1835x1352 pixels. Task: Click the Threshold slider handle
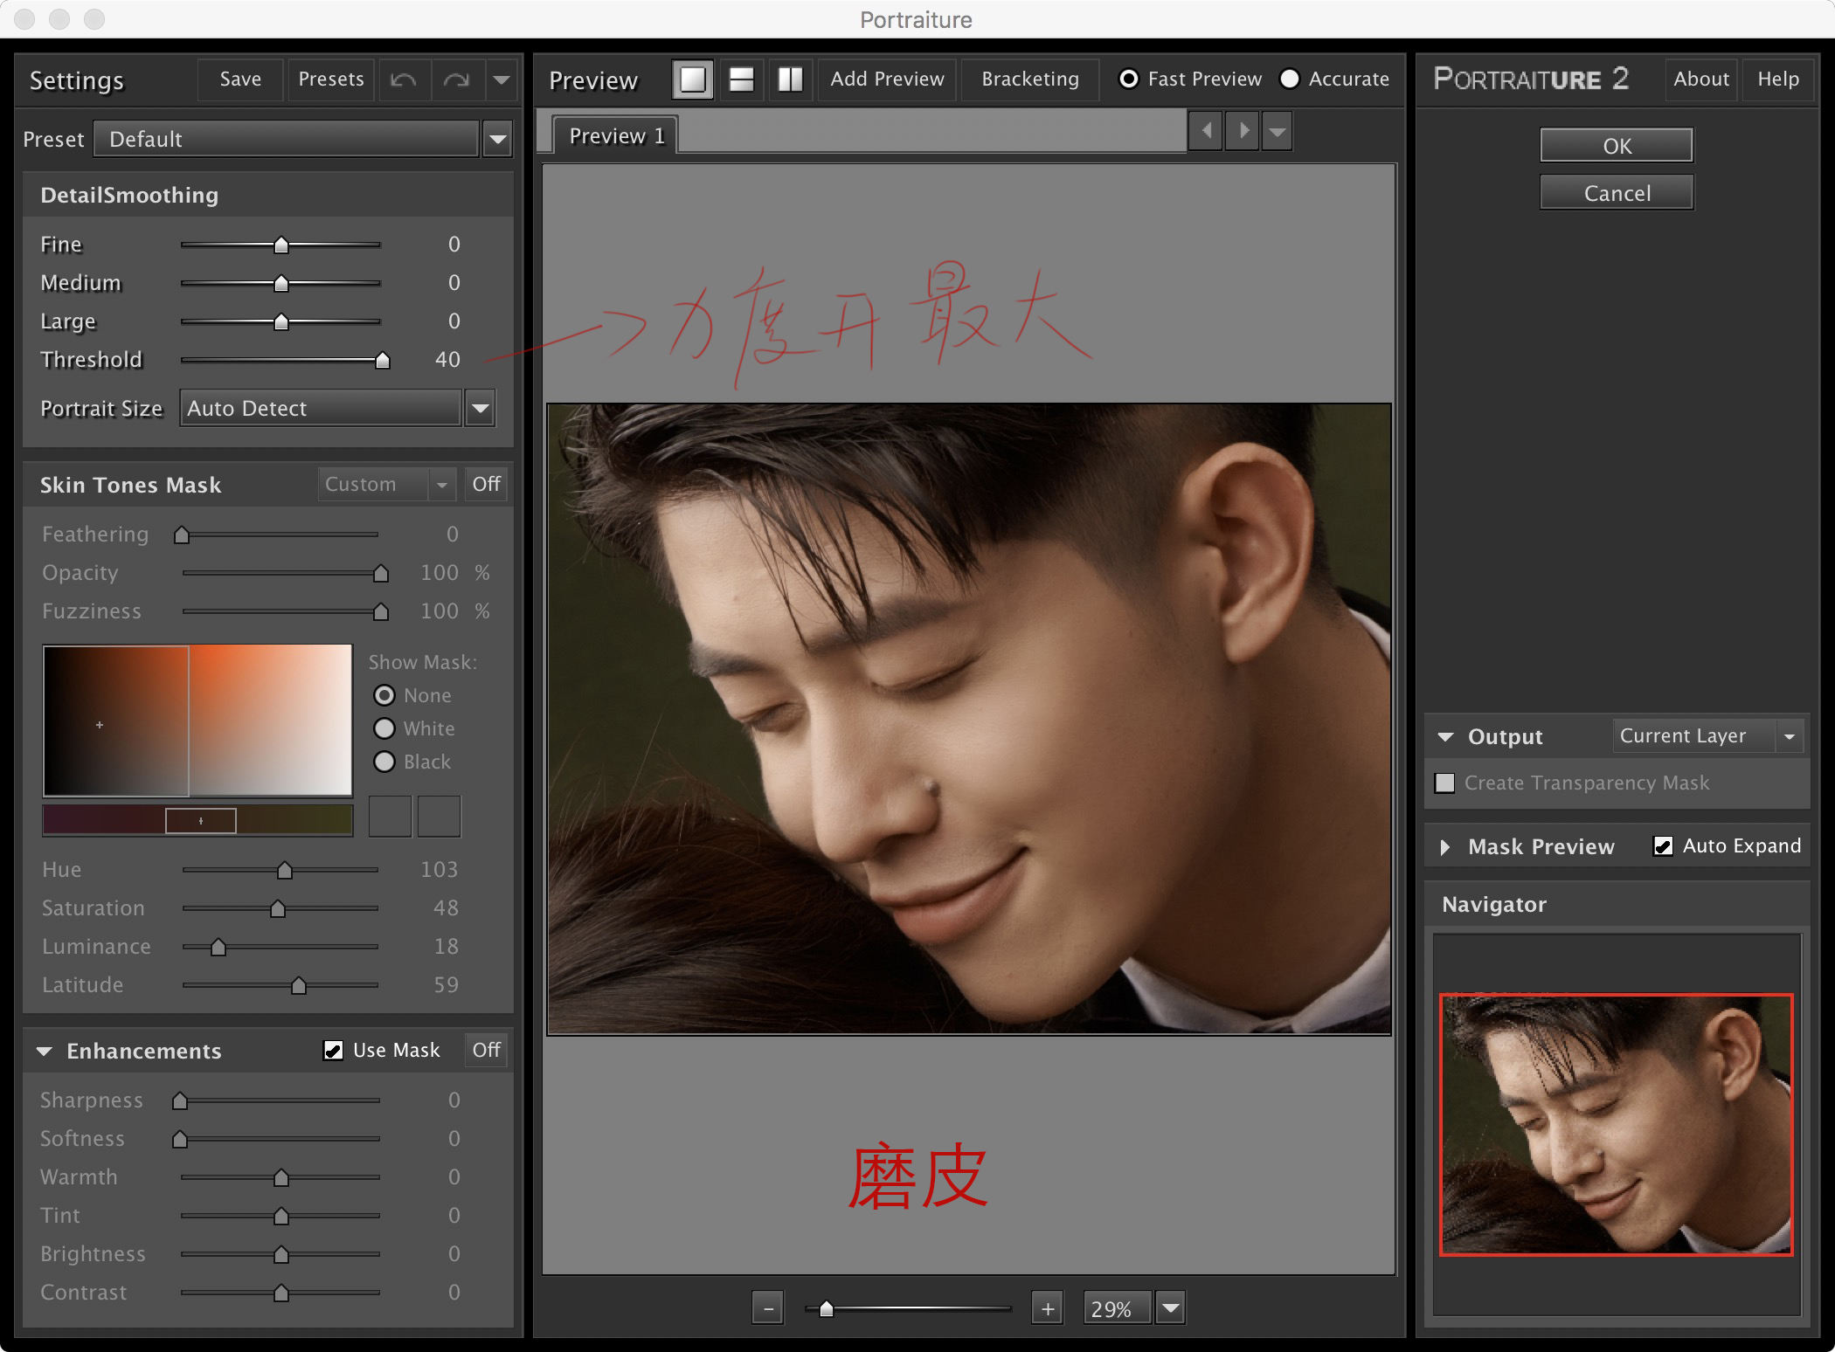382,360
